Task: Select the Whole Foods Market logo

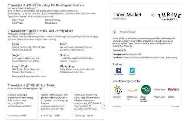Action: coord(146,90)
